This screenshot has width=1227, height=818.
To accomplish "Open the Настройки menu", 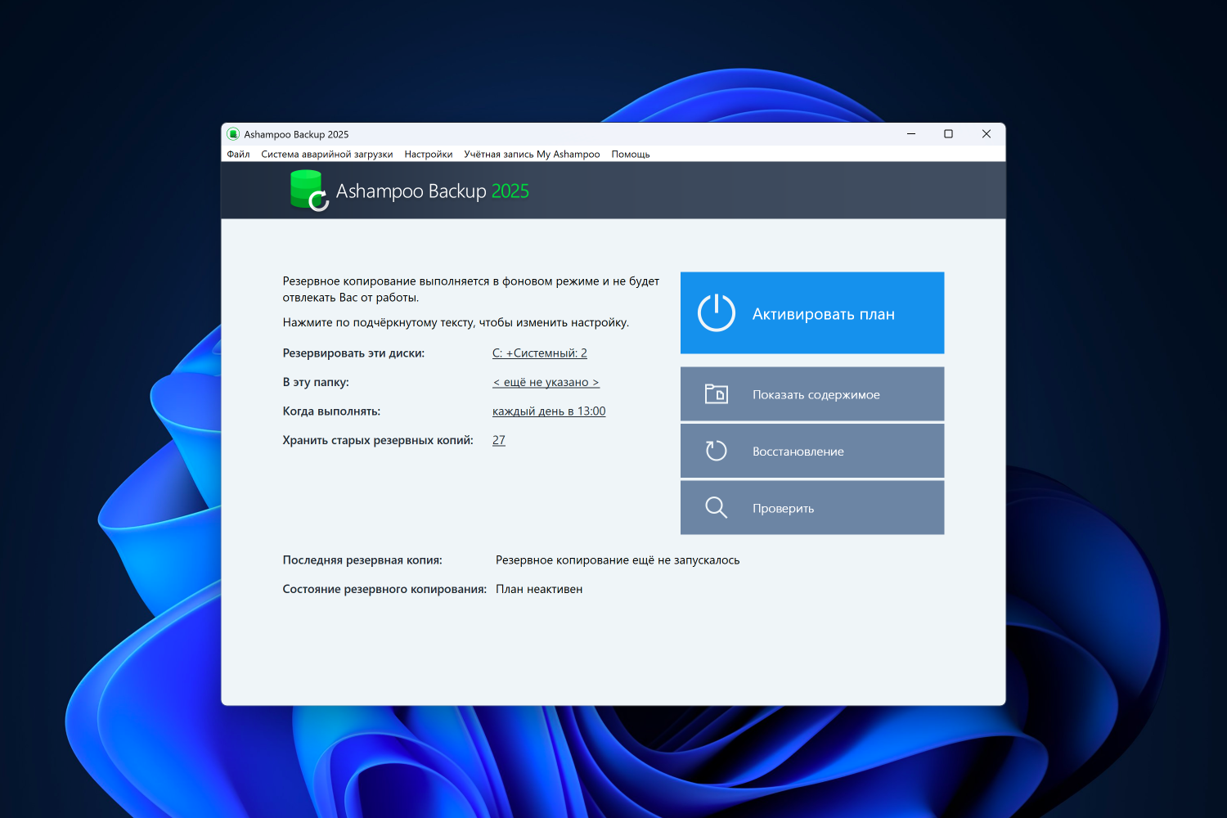I will 429,154.
